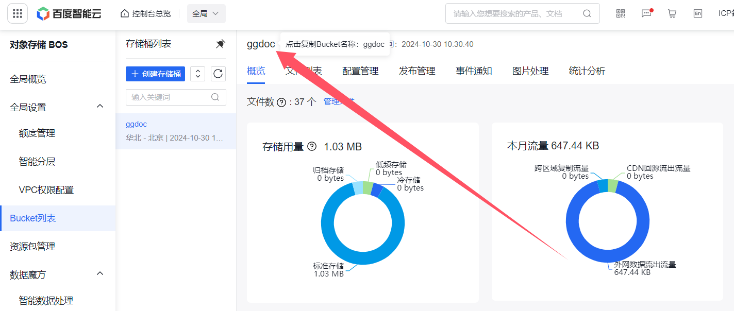The width and height of the screenshot is (734, 311).
Task: Click the 创建存储桶 button
Action: click(156, 74)
